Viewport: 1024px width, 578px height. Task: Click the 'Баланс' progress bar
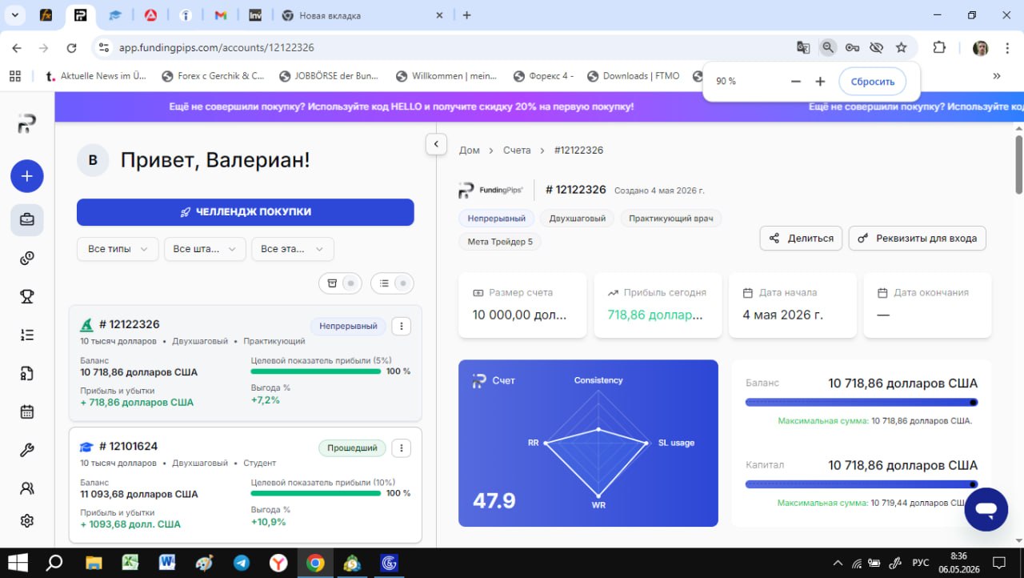point(862,403)
